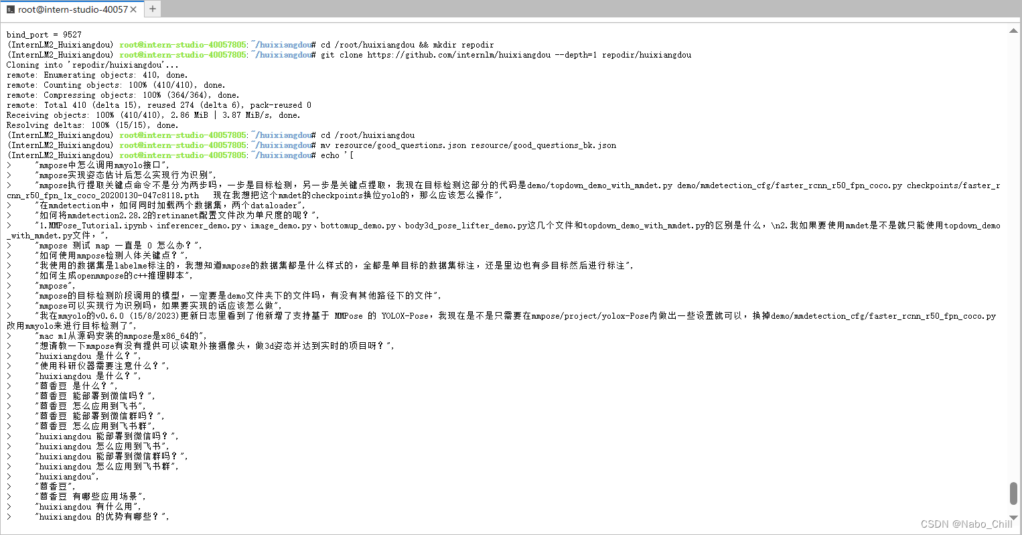
Task: Click 'remote: Total 410 (delta 15)' line
Action: click(159, 105)
